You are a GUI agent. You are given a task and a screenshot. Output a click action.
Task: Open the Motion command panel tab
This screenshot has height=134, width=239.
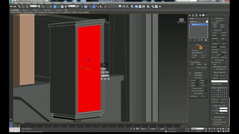point(200,15)
